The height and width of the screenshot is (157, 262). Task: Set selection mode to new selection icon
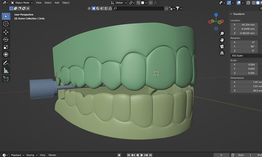point(11,8)
